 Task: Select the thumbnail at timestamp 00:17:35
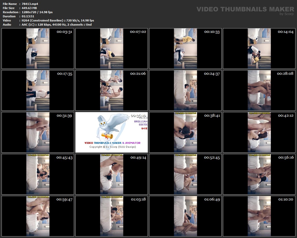click(x=38, y=90)
